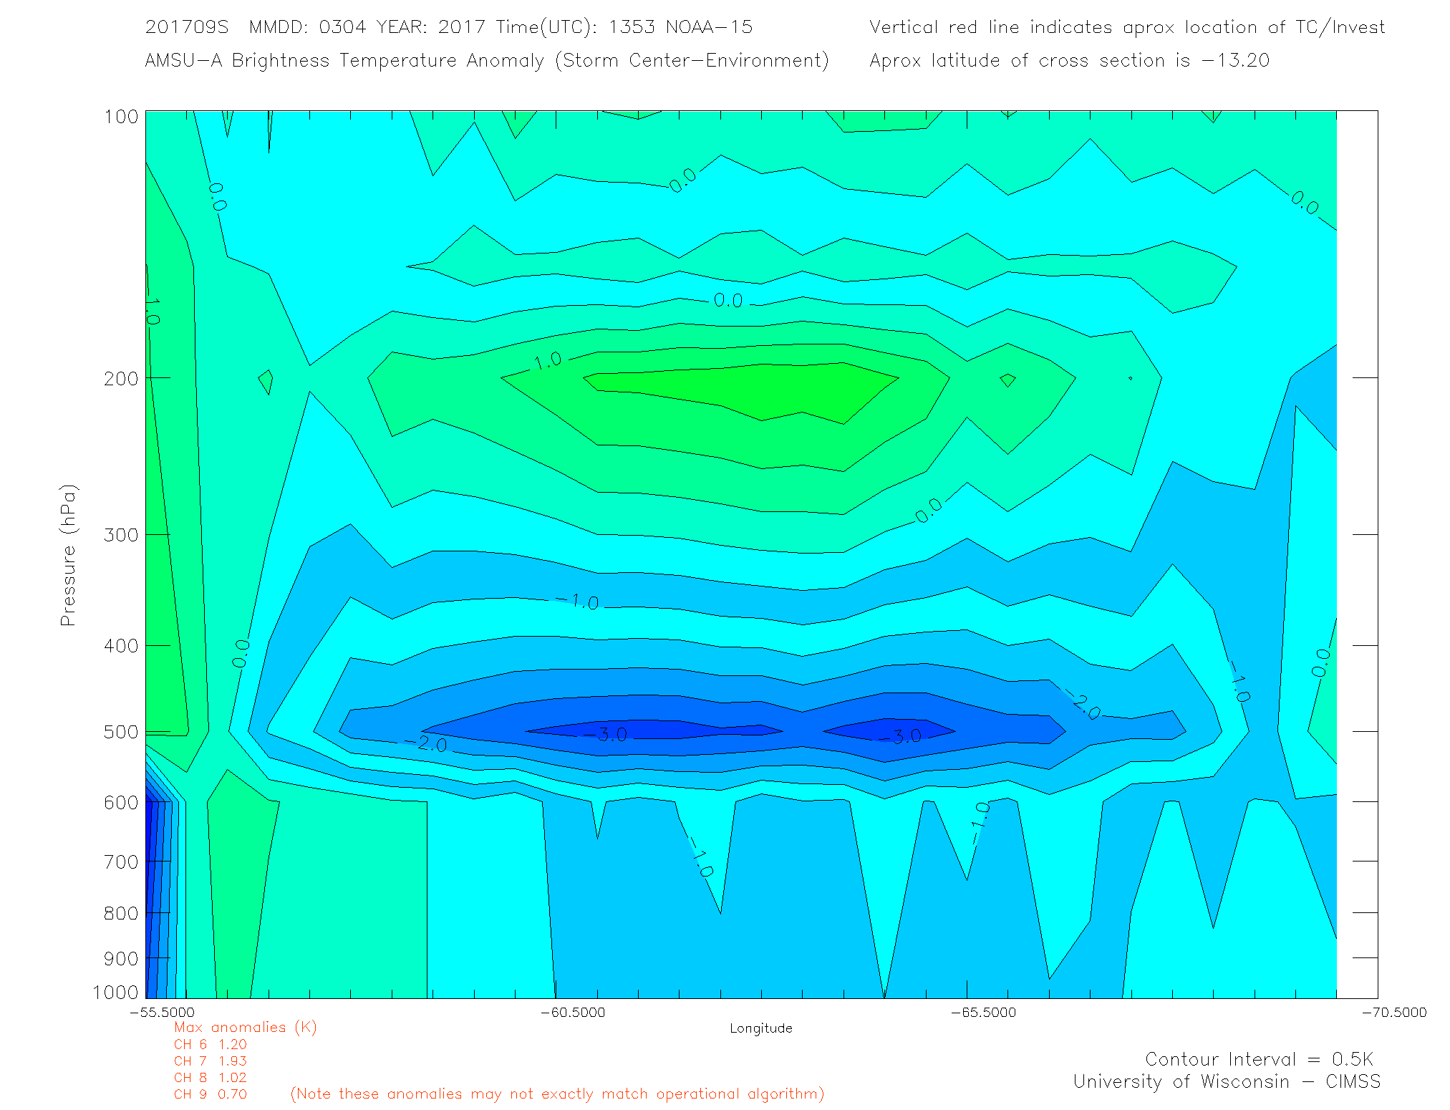The height and width of the screenshot is (1110, 1450).
Task: Select the 1000 pressure axis tick label
Action: click(x=115, y=992)
